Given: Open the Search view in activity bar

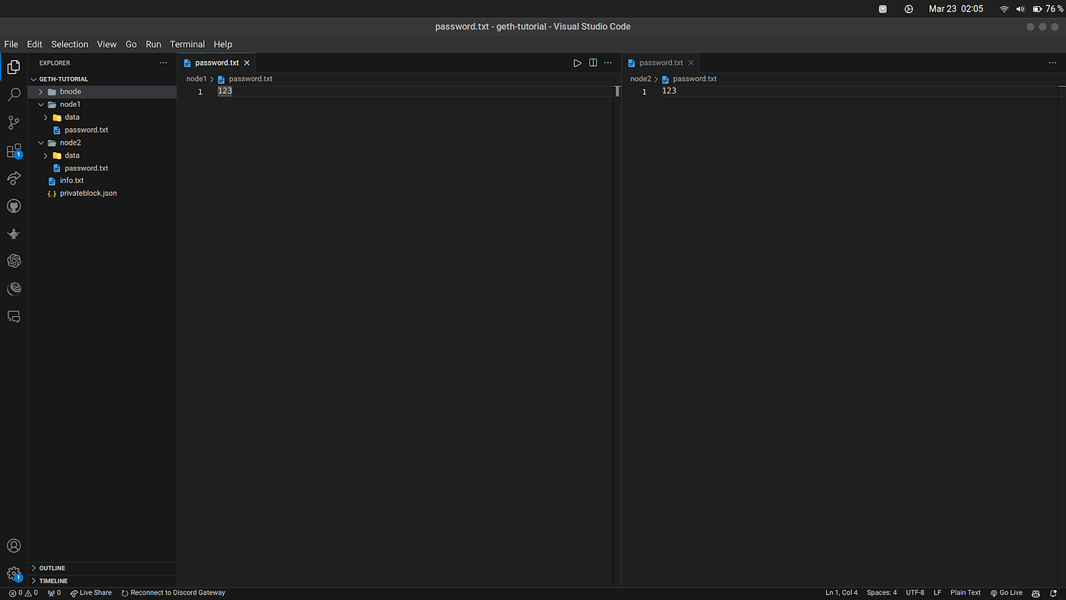Looking at the screenshot, I should (14, 95).
